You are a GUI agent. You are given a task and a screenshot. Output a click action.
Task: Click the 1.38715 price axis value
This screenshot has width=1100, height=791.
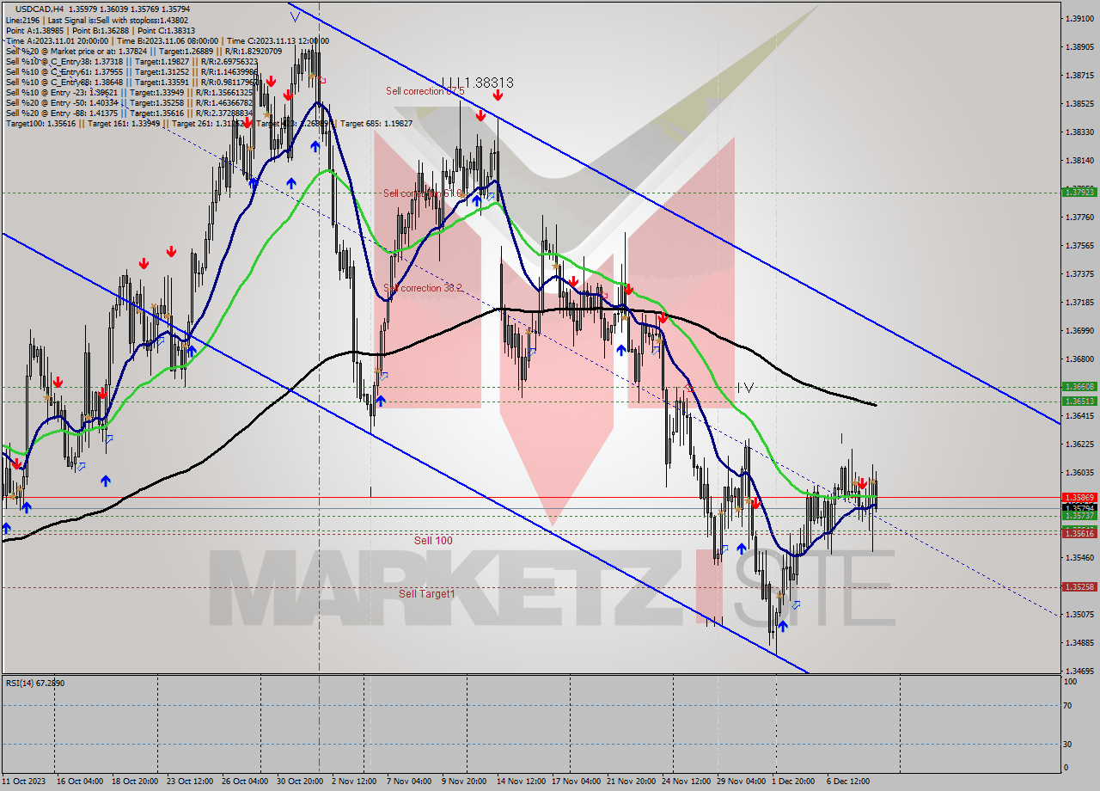[x=1079, y=76]
